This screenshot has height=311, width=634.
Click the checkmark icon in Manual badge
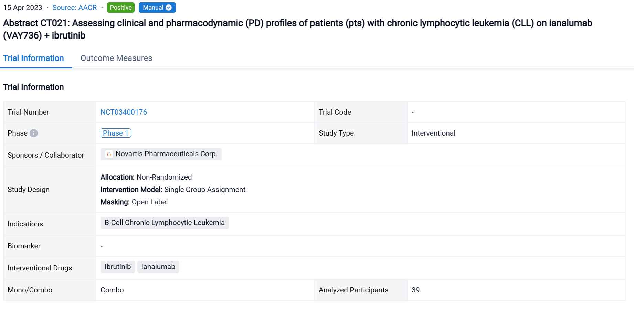click(x=169, y=8)
